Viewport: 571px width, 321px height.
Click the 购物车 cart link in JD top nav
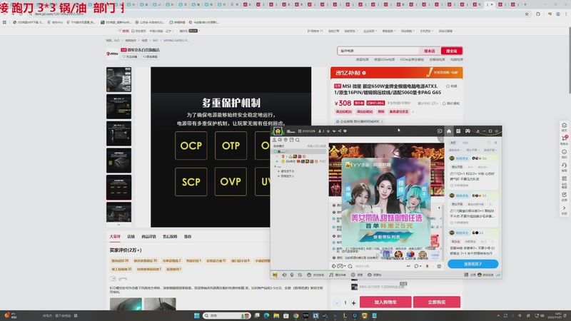point(315,31)
